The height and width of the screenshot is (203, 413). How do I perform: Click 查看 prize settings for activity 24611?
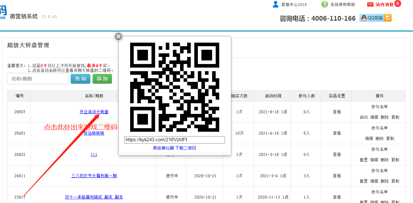point(337,176)
